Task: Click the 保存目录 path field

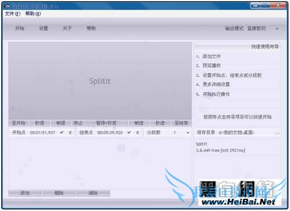Action: (x=245, y=133)
